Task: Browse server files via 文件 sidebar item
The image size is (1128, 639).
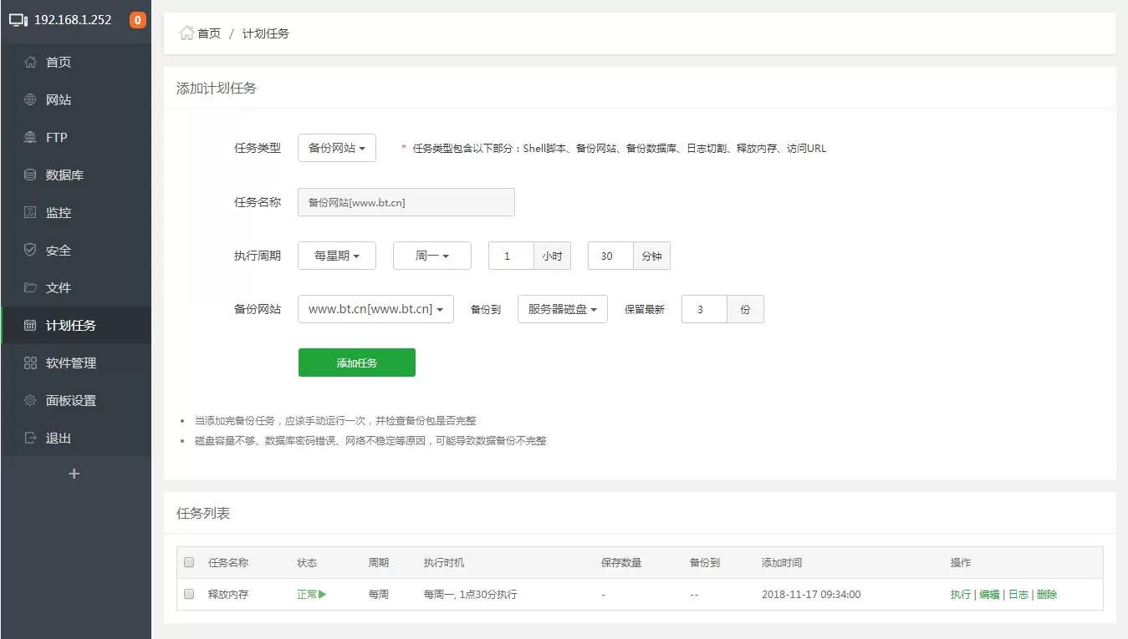Action: tap(59, 287)
